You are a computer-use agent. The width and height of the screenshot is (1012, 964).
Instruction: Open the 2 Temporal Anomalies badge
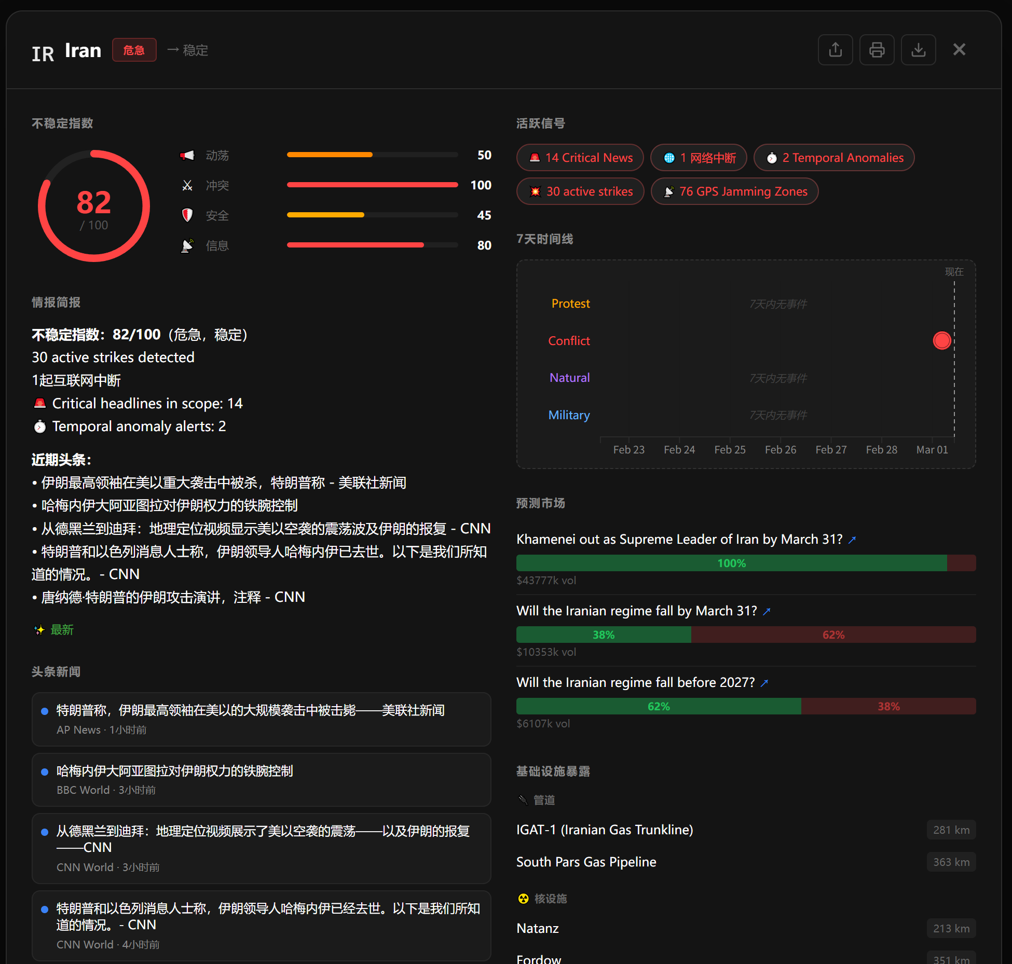[833, 157]
